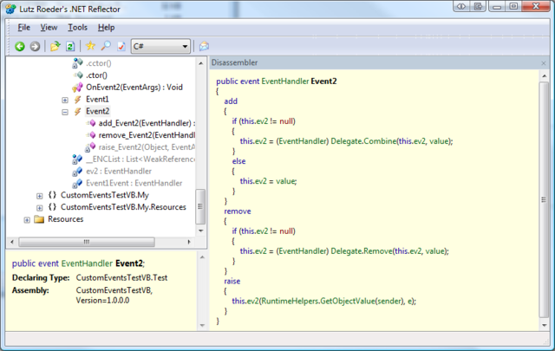Expand the CustomEventsTestVB.My namespace node

[39, 196]
